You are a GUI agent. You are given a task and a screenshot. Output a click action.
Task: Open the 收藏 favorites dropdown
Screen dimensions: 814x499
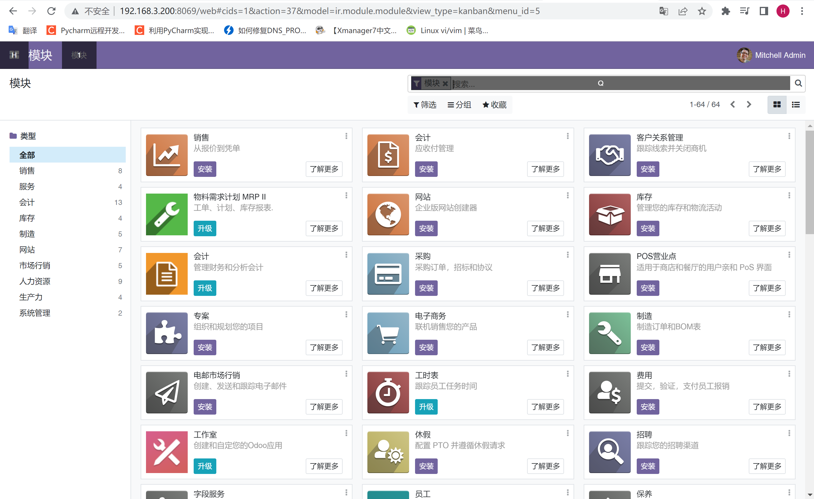tap(494, 105)
